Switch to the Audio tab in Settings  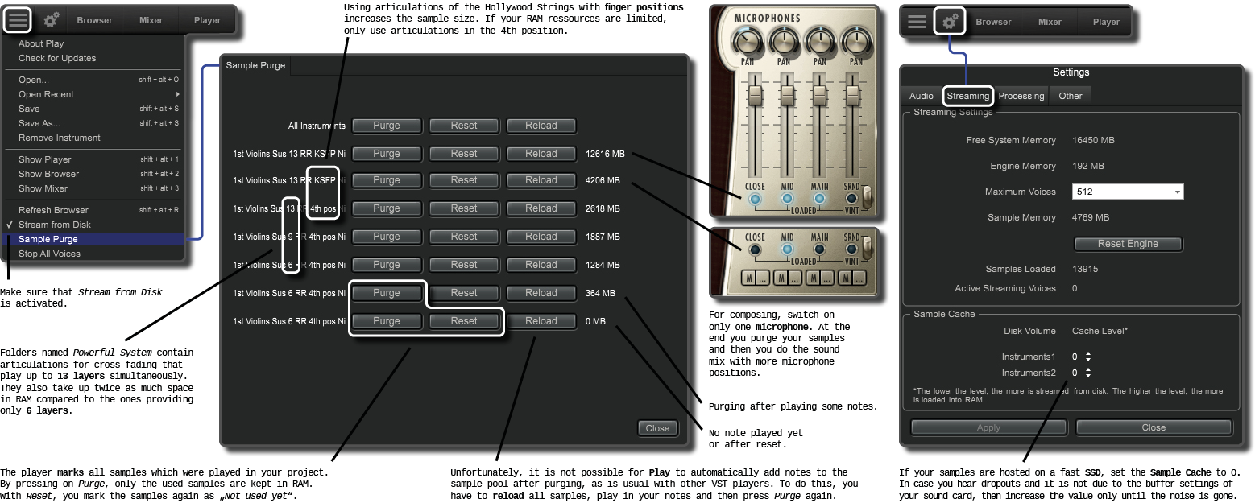922,96
